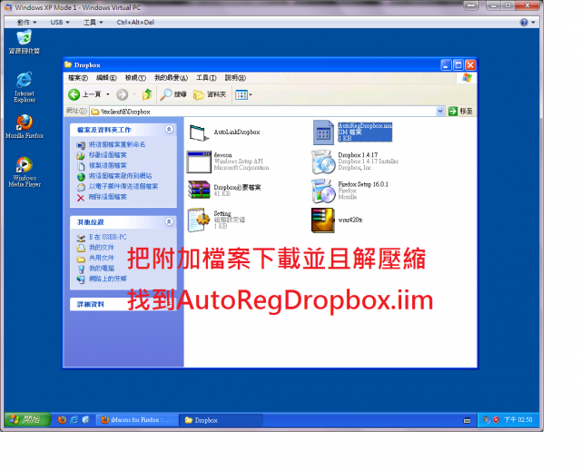Open the 檢視(V) menu
Viewport: 581px width, 470px height.
(135, 78)
